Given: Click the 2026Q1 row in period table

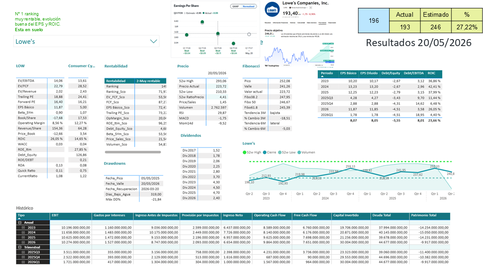Looking at the screenshot, I should click(380, 115).
